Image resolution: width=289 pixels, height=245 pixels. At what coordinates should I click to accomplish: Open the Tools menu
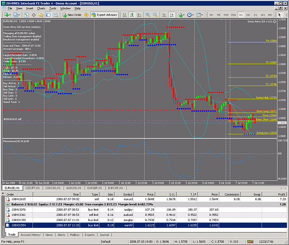[x=53, y=8]
